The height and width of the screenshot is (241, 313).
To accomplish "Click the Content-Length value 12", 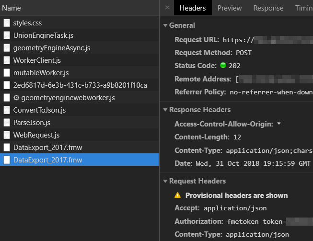I will point(237,137).
